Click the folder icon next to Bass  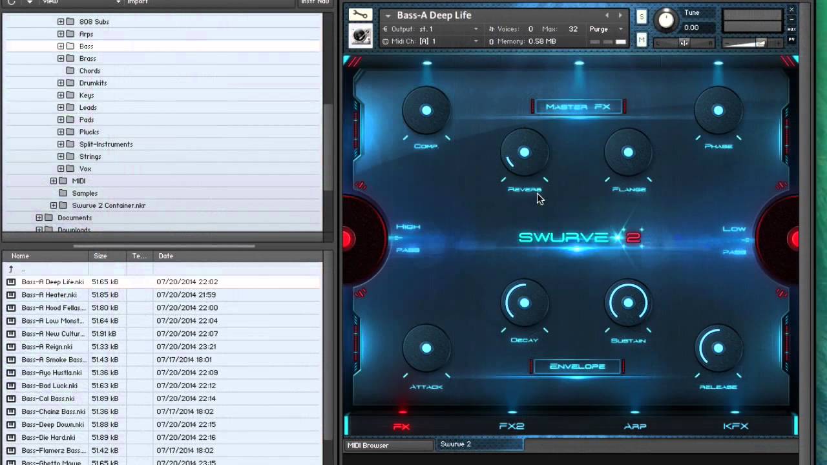pyautogui.click(x=70, y=46)
